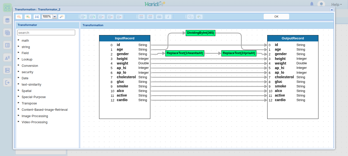348x156 pixels.
Task: Select the ap_hi field in OutputRecord
Action: click(279, 68)
